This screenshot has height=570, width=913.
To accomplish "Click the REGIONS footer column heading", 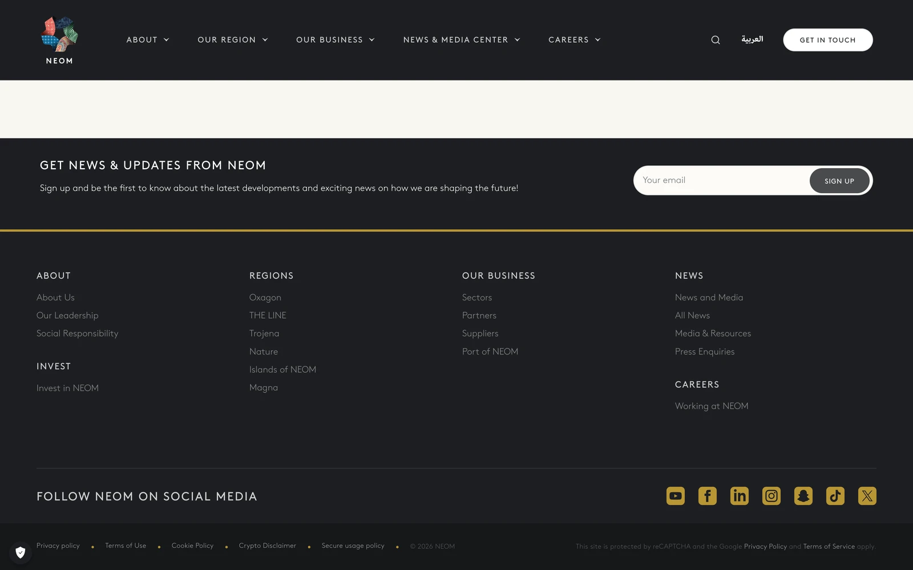I will pos(272,276).
